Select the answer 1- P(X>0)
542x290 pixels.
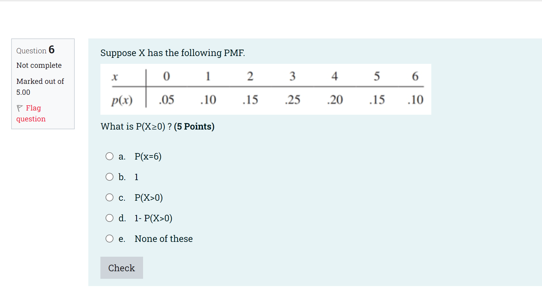(x=153, y=218)
